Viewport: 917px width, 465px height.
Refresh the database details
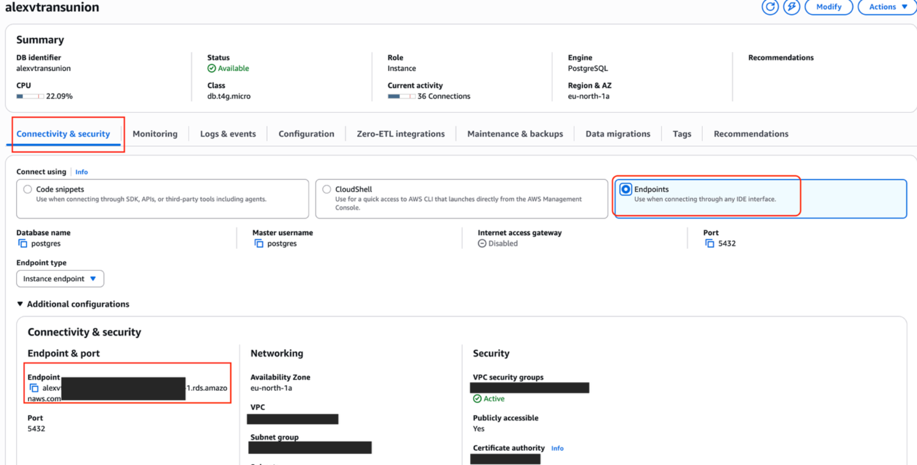pyautogui.click(x=770, y=7)
